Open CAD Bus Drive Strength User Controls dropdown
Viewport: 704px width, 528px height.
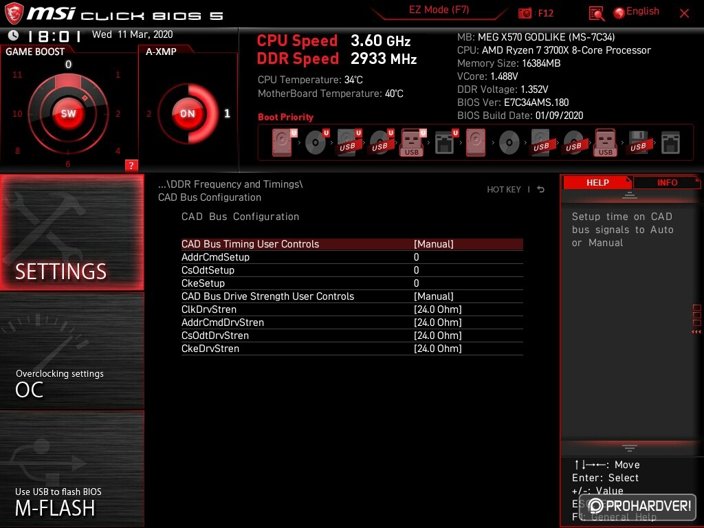(434, 297)
